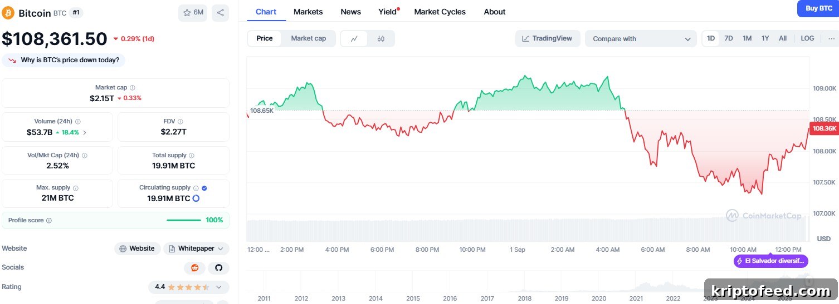This screenshot has height=304, width=839.
Task: Select the 1D time range
Action: [x=711, y=38]
